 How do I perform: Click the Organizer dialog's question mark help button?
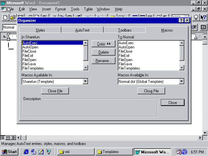coord(181,20)
